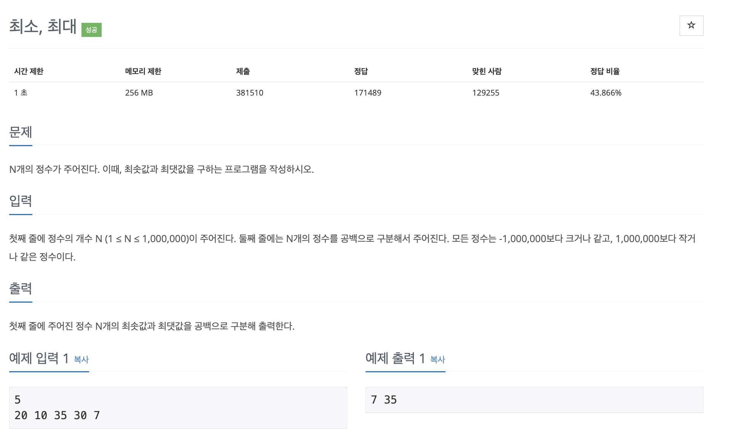731x434 pixels.
Task: Click the 제출 column header
Action: pyautogui.click(x=243, y=71)
